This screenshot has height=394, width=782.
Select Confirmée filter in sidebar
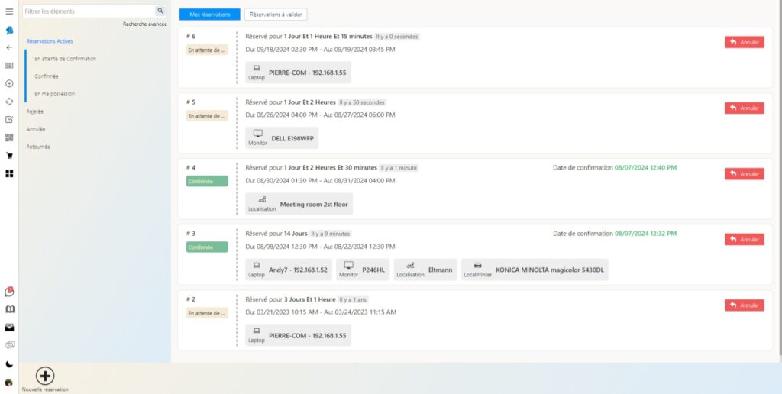[x=47, y=76]
